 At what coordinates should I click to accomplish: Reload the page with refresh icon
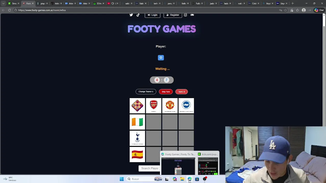click(x=9, y=10)
